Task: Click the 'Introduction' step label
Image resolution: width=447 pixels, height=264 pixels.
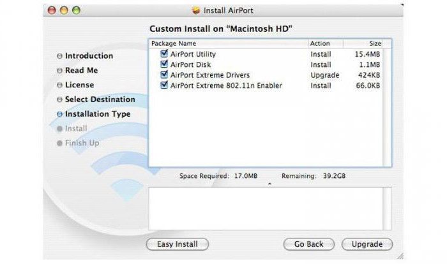Action: coord(89,56)
